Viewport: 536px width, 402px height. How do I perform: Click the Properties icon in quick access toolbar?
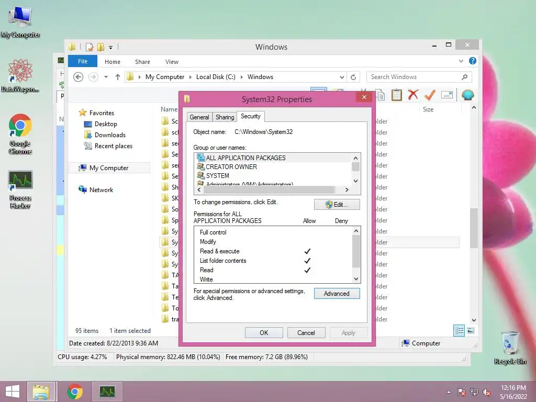(x=89, y=47)
